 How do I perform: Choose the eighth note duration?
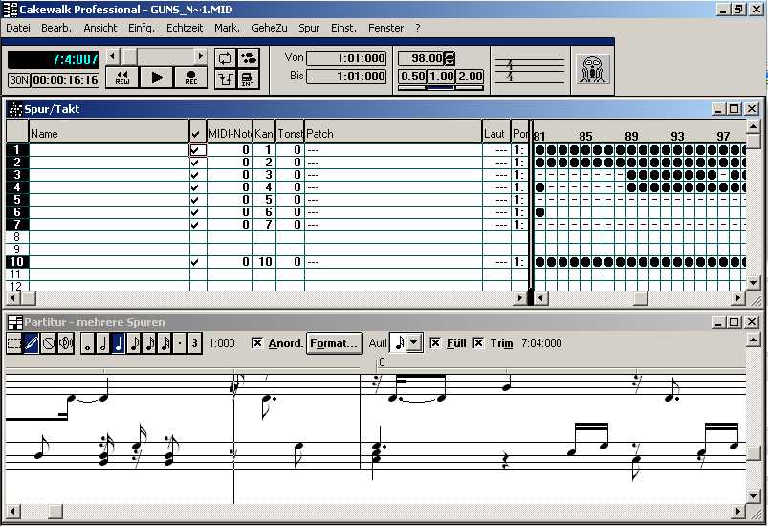tap(134, 343)
